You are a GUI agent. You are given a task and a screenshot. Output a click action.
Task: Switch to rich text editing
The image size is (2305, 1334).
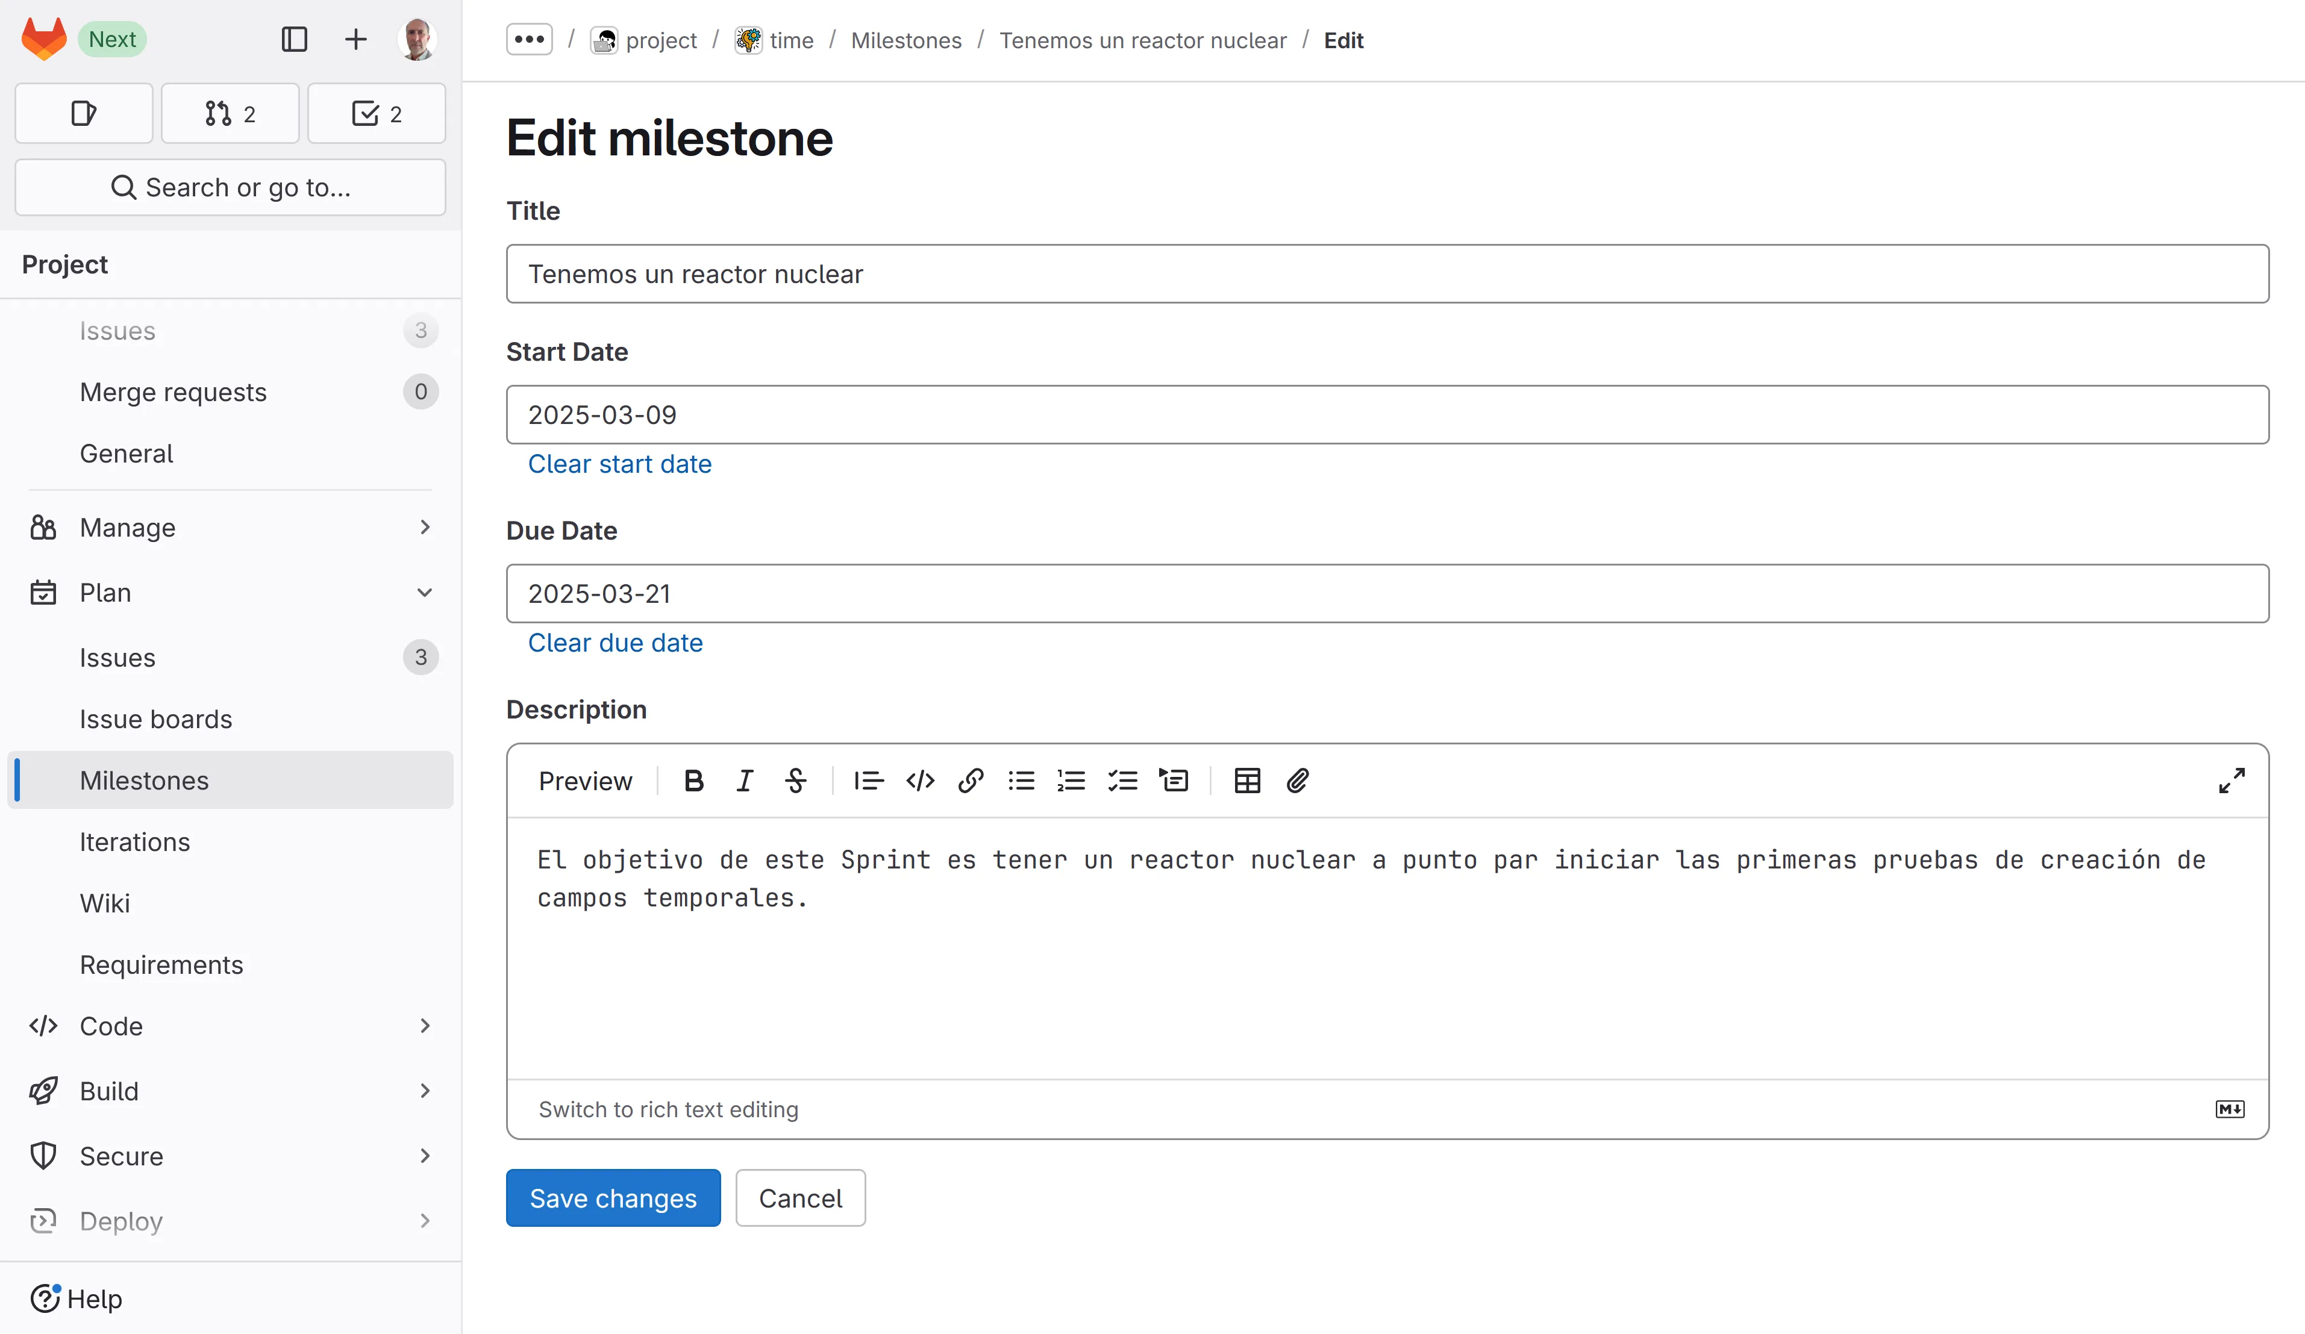(x=668, y=1109)
